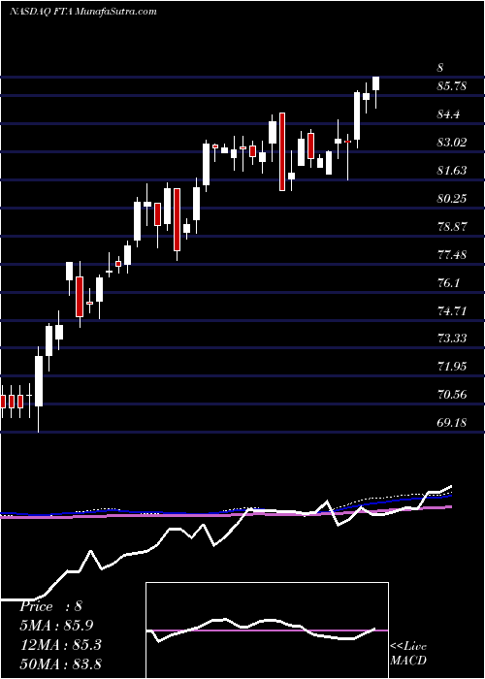Select the 85.78 price axis label

click(452, 86)
